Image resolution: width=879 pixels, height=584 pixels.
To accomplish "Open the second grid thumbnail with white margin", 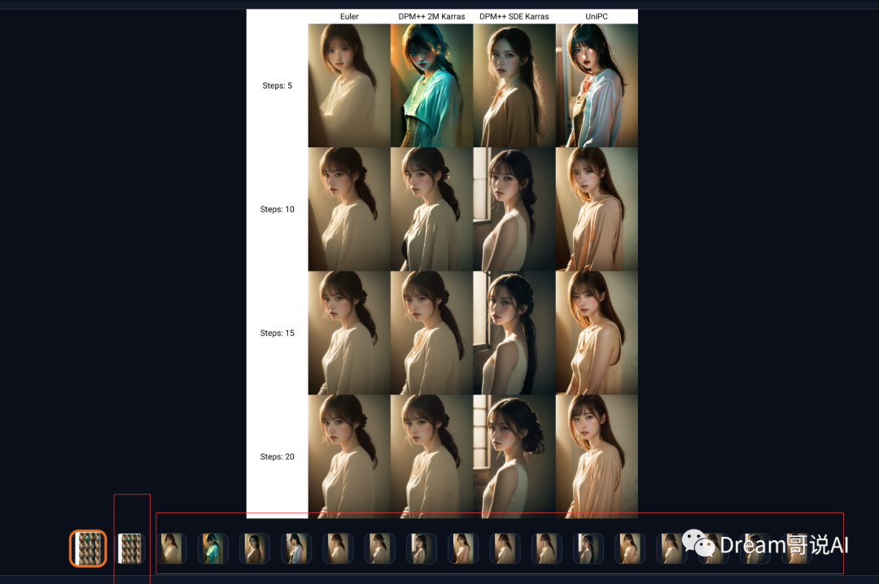I will [x=130, y=548].
